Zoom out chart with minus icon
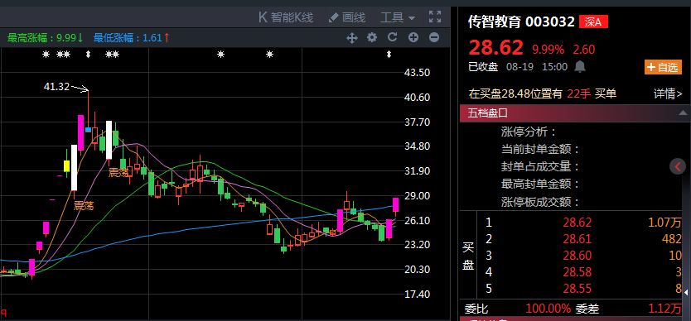This screenshot has height=321, width=691. [434, 37]
